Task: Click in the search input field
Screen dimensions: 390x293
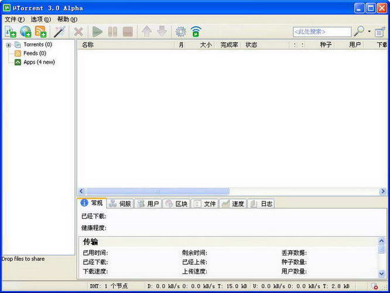Action: pyautogui.click(x=322, y=32)
